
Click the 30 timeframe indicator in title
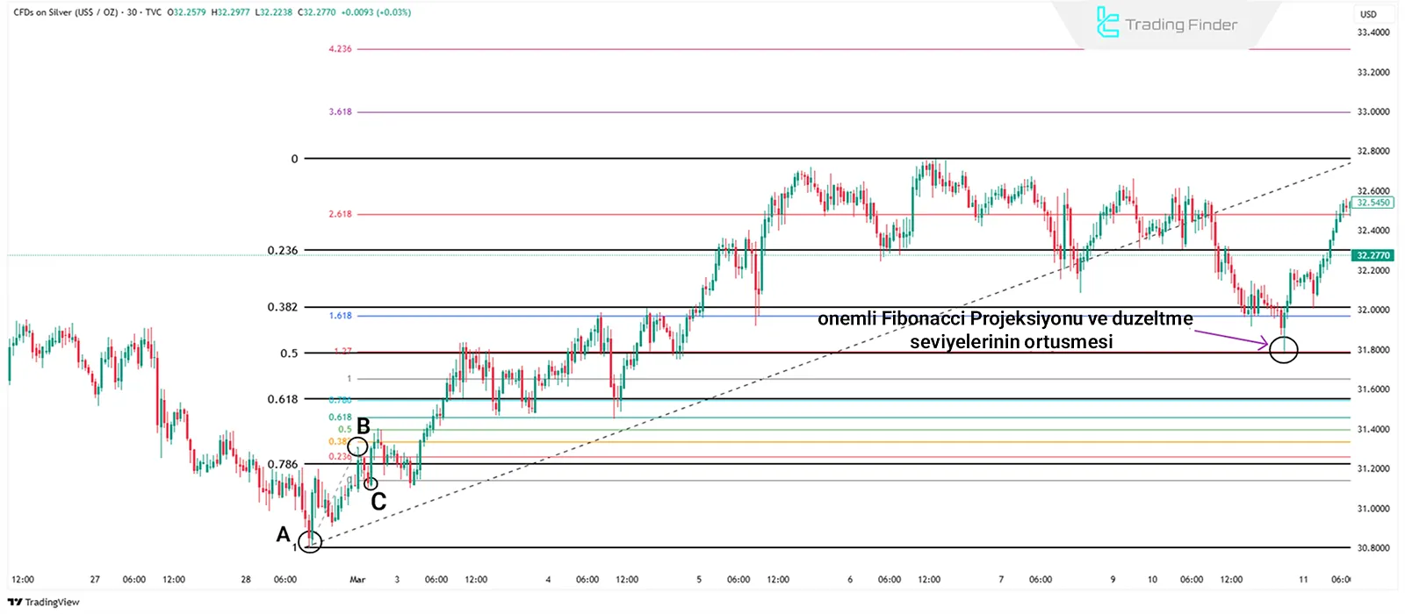coord(132,12)
